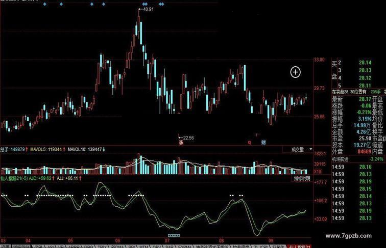386x248 pixels.
Task: Click the +177.7 indicator axis label
Action: [x=320, y=182]
